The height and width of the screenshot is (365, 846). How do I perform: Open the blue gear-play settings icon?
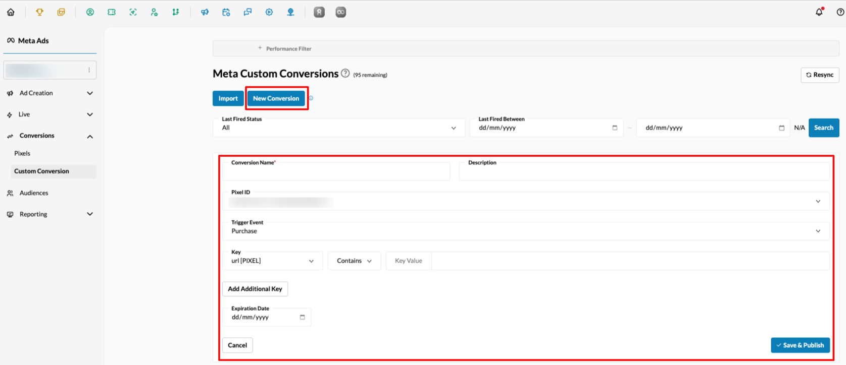(269, 12)
